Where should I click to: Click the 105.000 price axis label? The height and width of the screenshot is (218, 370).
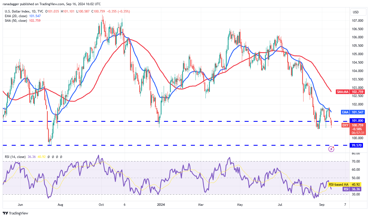pos(358,54)
